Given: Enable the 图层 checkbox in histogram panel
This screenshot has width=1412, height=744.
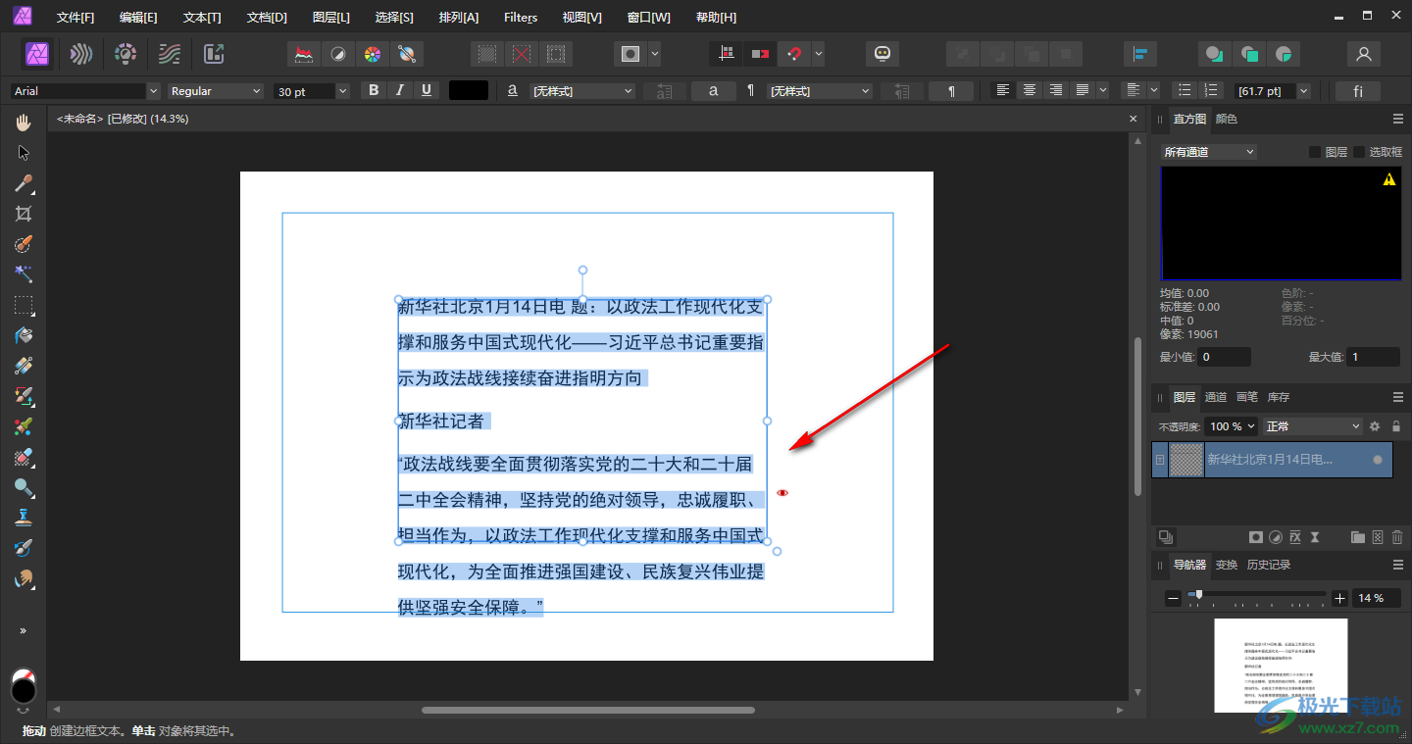Looking at the screenshot, I should [1316, 152].
